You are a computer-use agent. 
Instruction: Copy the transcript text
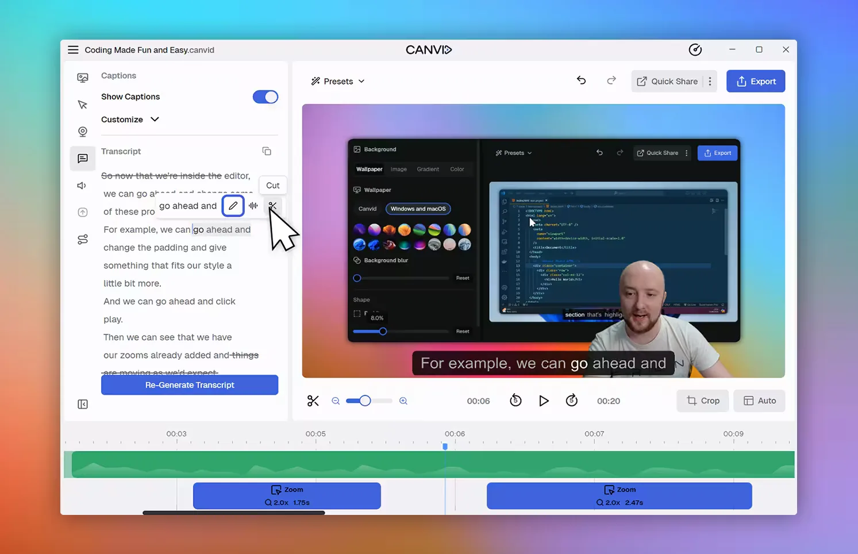coord(267,151)
